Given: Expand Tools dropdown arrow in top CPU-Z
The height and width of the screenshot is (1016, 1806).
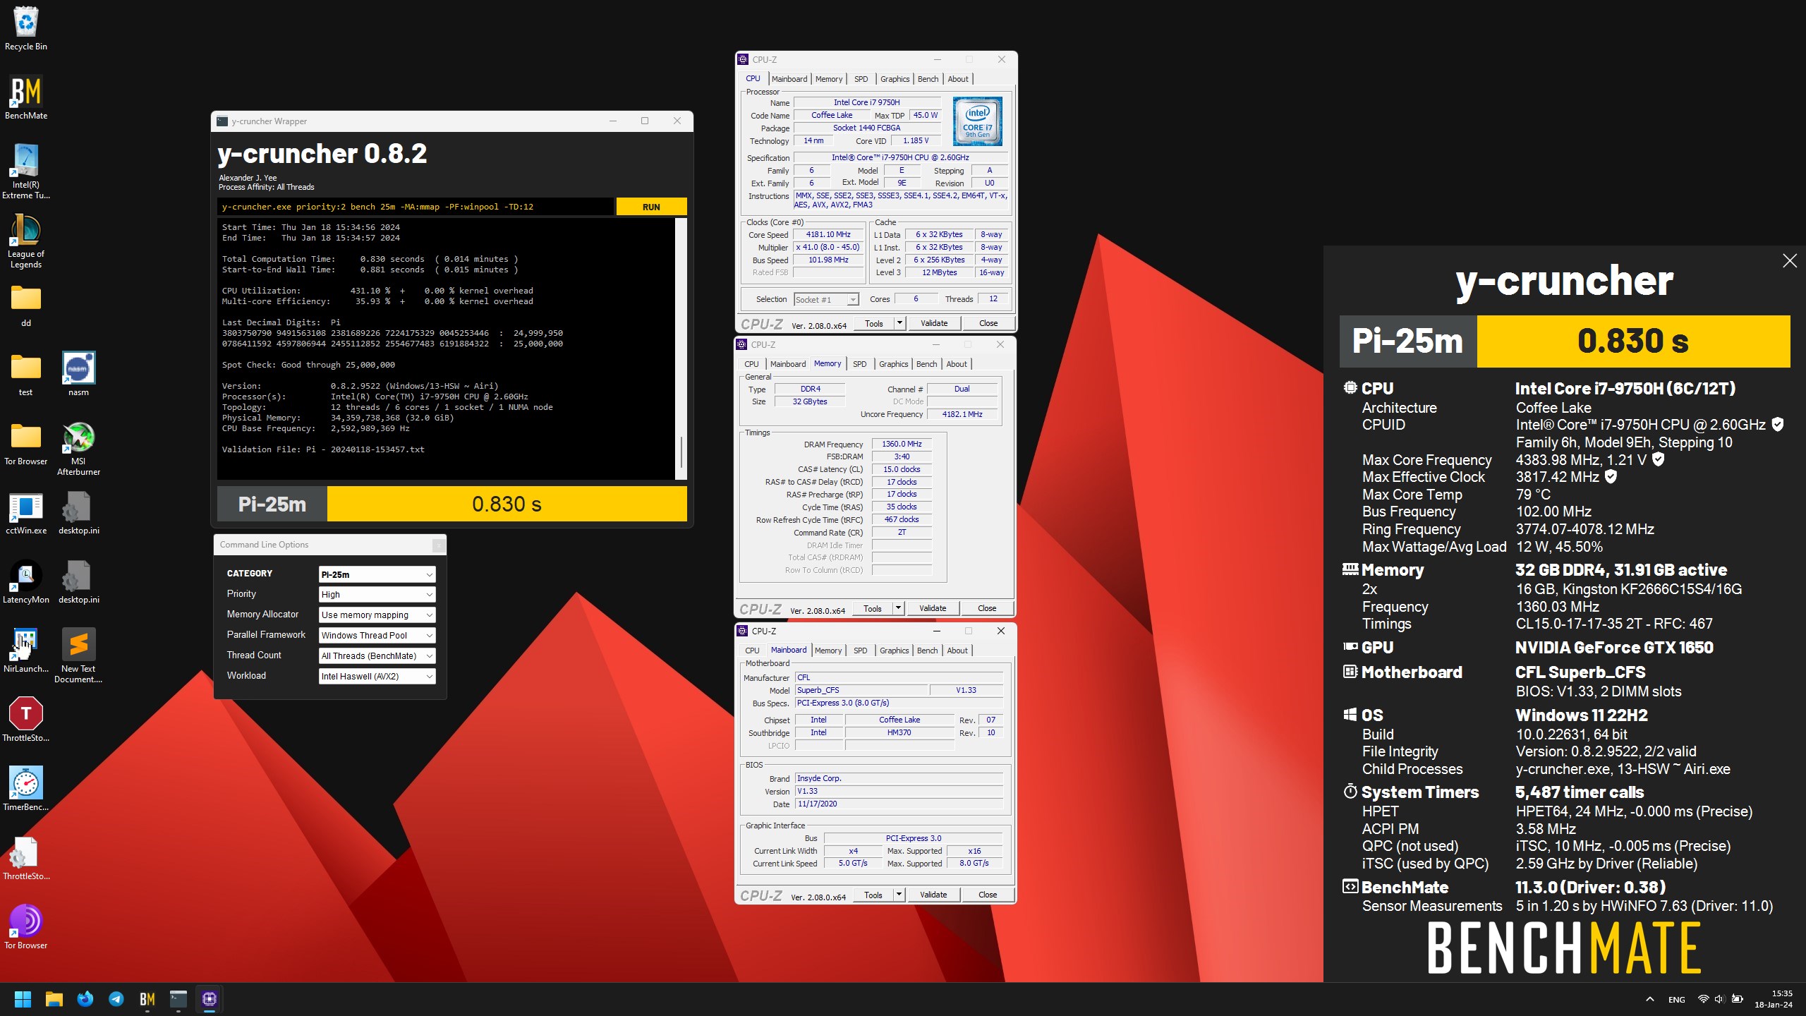Looking at the screenshot, I should (x=899, y=323).
